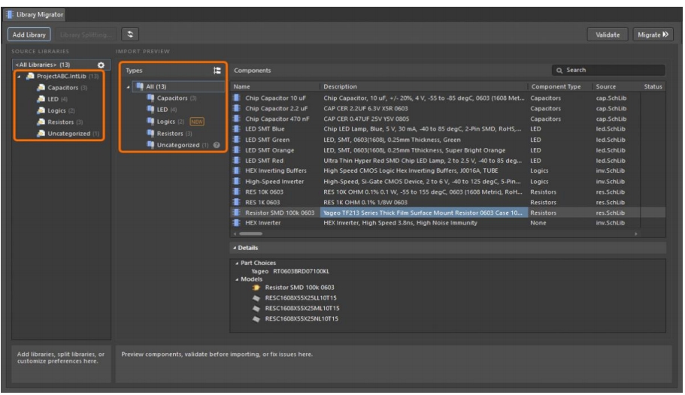
Task: Select ProjectABC.IntLib in source libraries
Action: point(62,76)
